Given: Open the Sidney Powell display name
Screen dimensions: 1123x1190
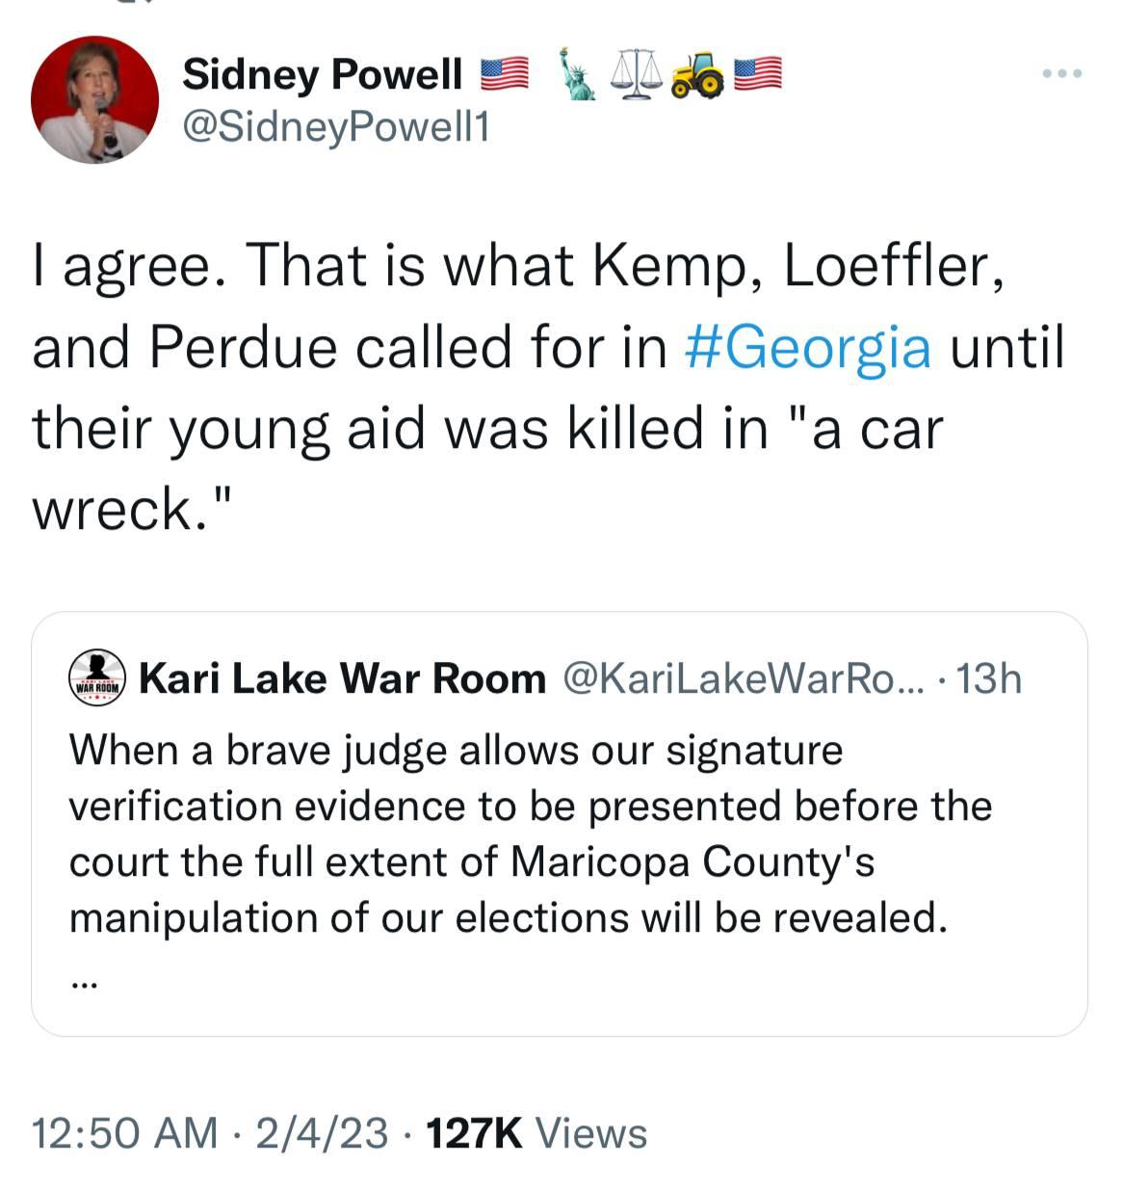Looking at the screenshot, I should 322,74.
